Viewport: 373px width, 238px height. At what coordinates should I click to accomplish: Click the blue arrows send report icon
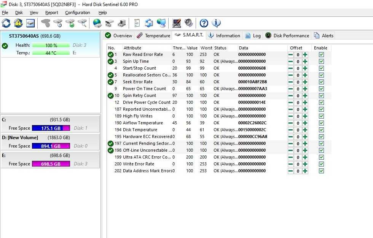[x=149, y=23]
